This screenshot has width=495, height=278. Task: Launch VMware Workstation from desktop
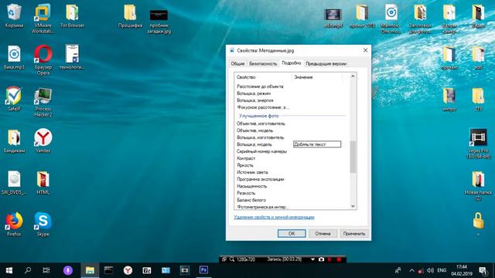click(43, 19)
